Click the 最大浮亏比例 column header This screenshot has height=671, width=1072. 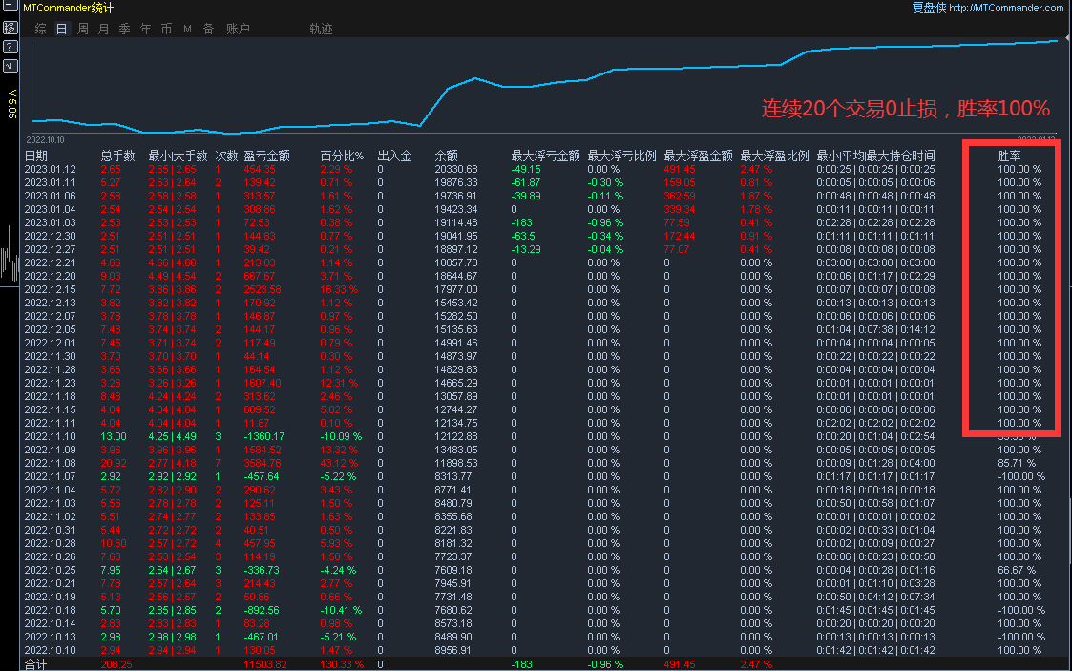621,156
